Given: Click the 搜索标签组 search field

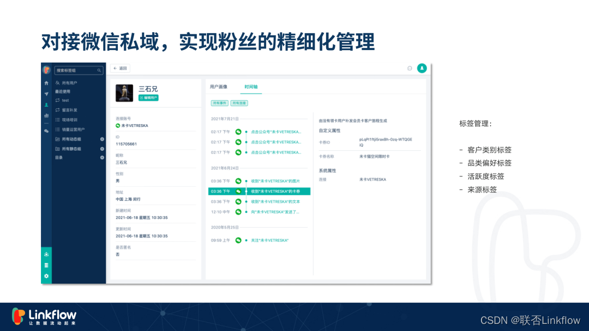Looking at the screenshot, I should click(79, 70).
